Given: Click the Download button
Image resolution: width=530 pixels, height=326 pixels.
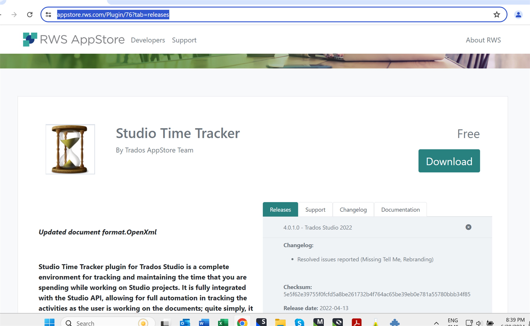Looking at the screenshot, I should (449, 161).
